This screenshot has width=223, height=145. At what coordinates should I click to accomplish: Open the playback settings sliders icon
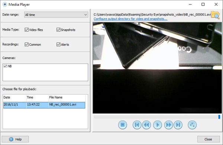[x=192, y=125]
